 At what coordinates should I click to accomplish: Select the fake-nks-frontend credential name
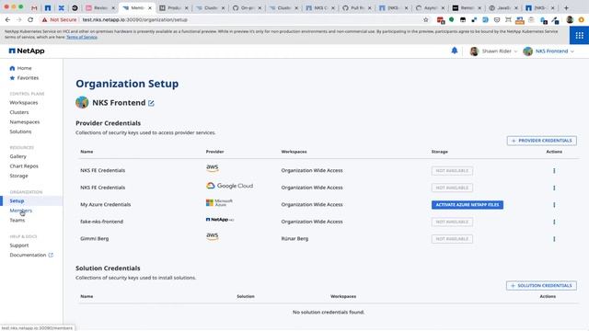pyautogui.click(x=102, y=222)
